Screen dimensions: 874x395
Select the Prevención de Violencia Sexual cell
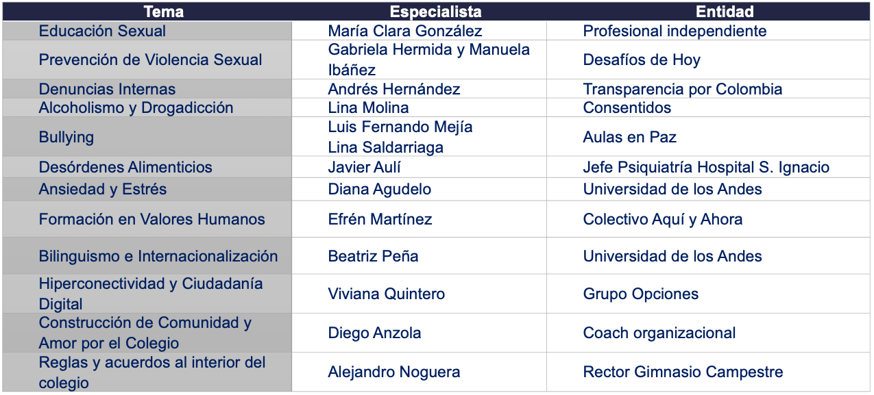[x=147, y=60]
